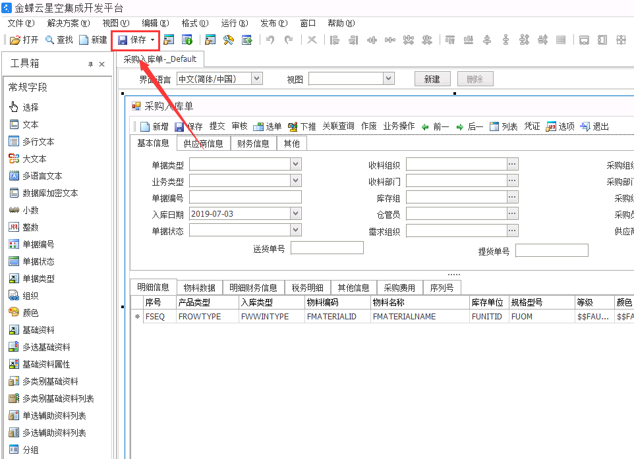The height and width of the screenshot is (459, 634).
Task: Open the 格式 menu
Action: coord(195,24)
